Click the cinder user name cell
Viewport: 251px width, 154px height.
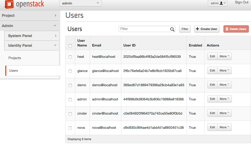click(x=82, y=113)
